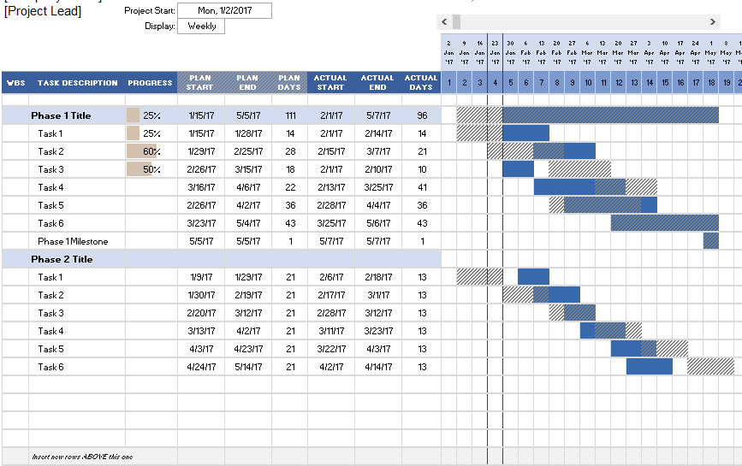742x466 pixels.
Task: Click plan days value 111
Action: (x=291, y=115)
